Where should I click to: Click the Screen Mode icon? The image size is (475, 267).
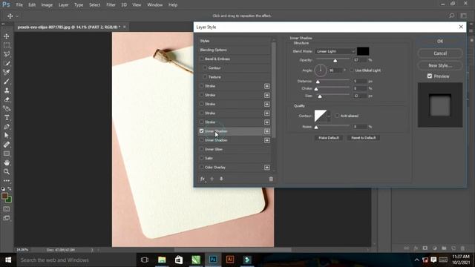point(7,218)
